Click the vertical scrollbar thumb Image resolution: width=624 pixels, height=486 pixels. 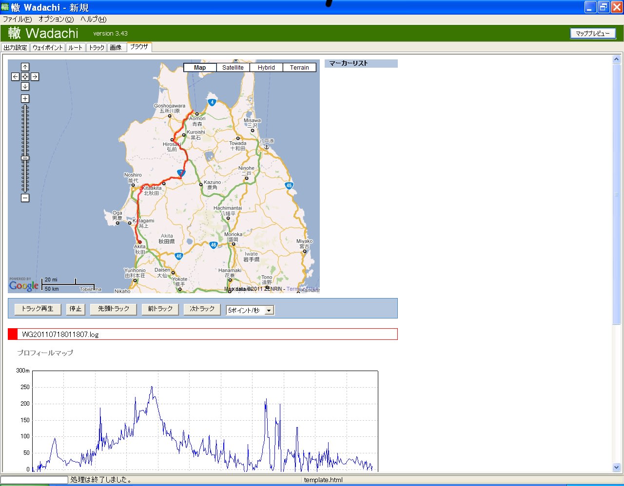(617, 194)
